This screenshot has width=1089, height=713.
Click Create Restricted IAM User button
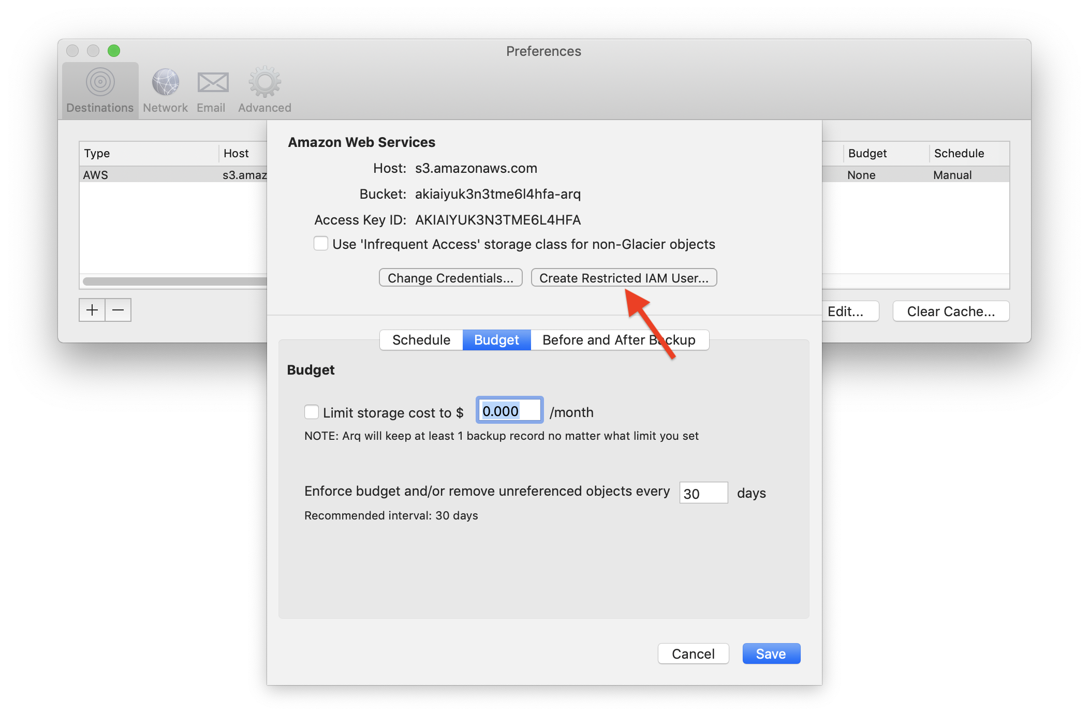[x=624, y=278]
